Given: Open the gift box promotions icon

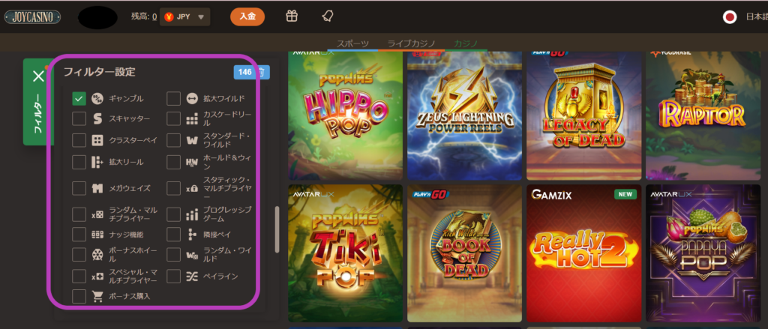Looking at the screenshot, I should (292, 16).
